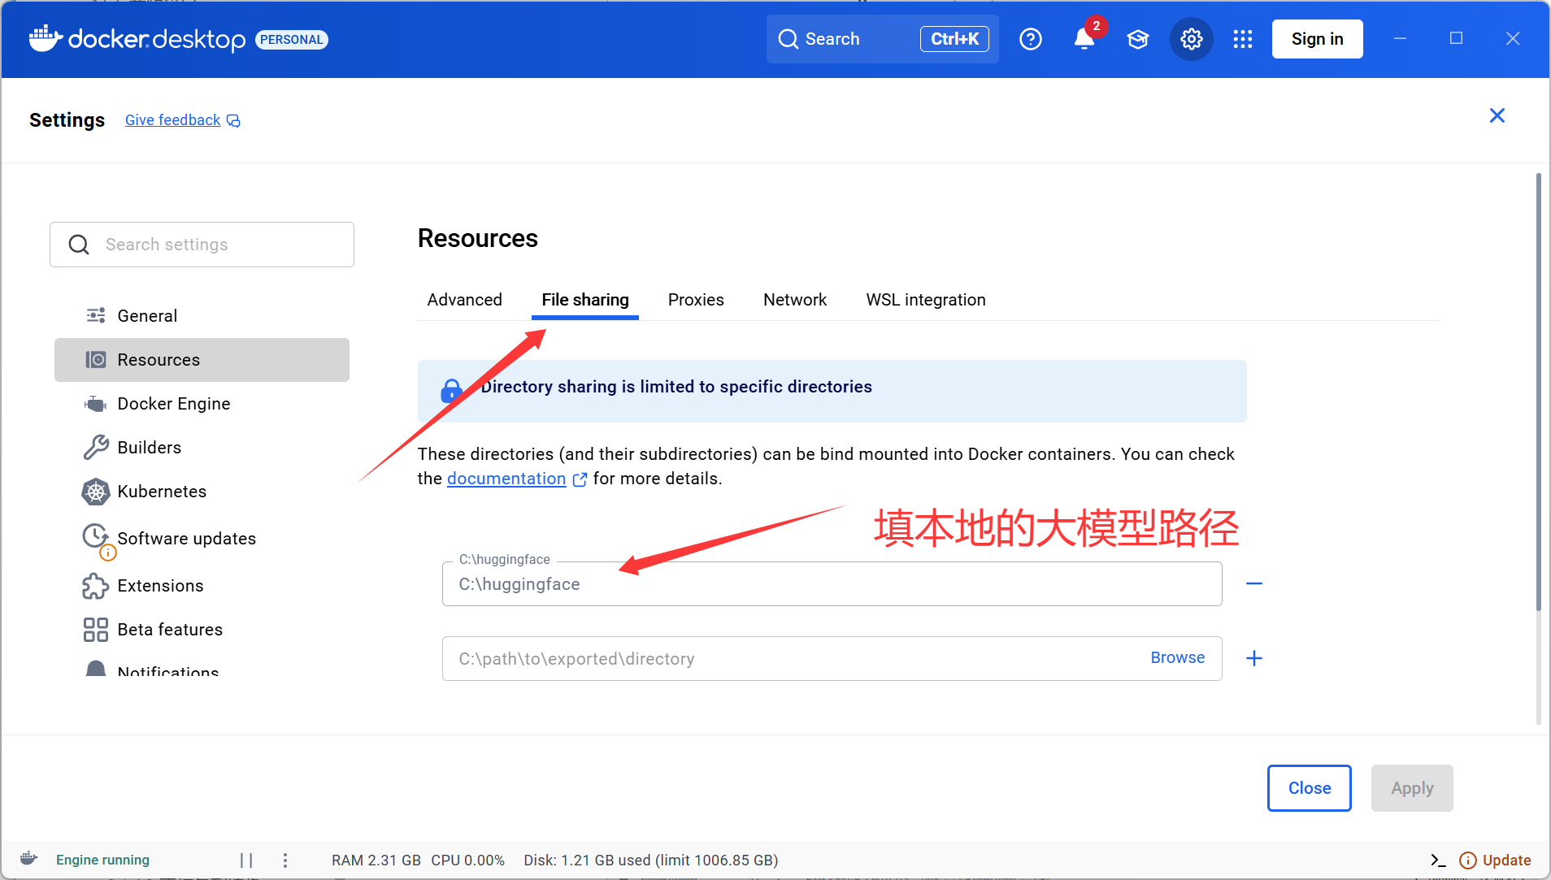Click the PERSONAL plan badge
Image resolution: width=1551 pixels, height=880 pixels.
point(291,39)
